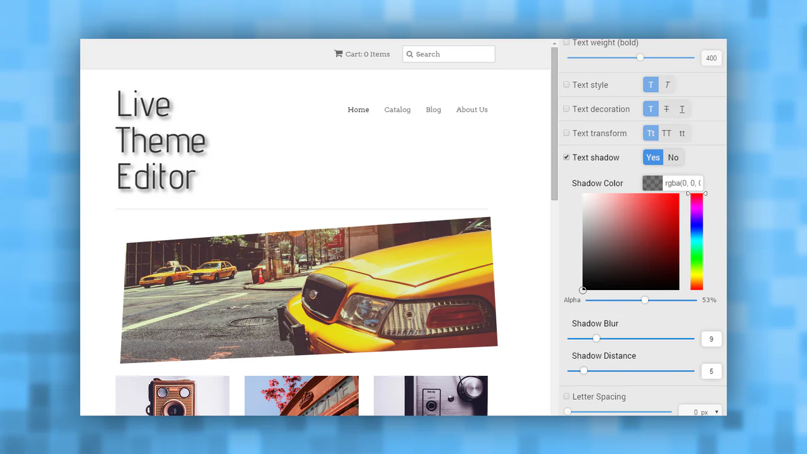Go to the About Us page
The height and width of the screenshot is (454, 807).
(x=472, y=110)
